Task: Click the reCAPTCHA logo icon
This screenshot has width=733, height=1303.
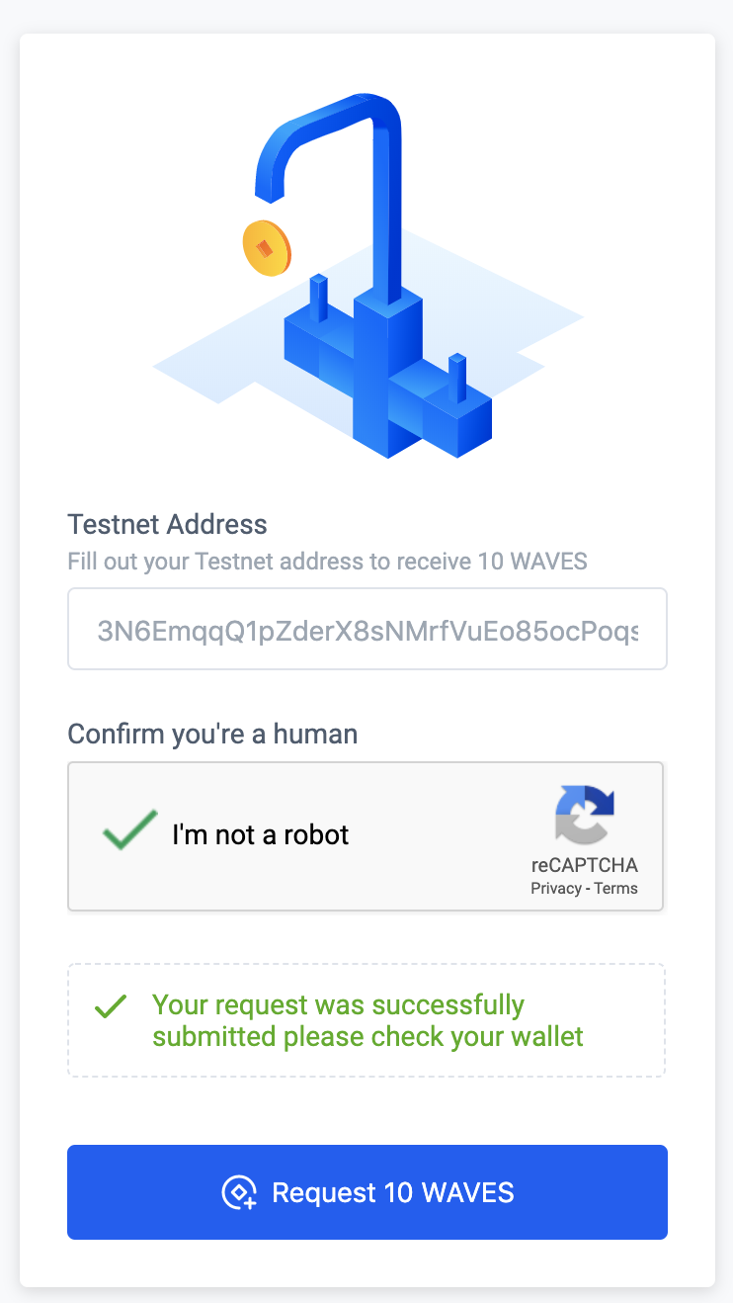Action: point(585,815)
